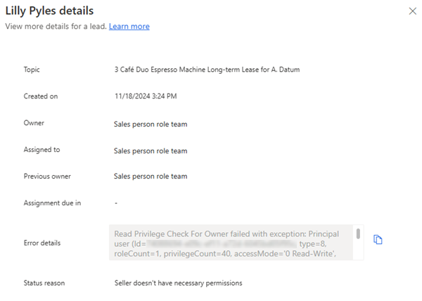Viewport: 422px width, 301px height.
Task: Click the error details scrollbar thumb
Action: [x=358, y=233]
